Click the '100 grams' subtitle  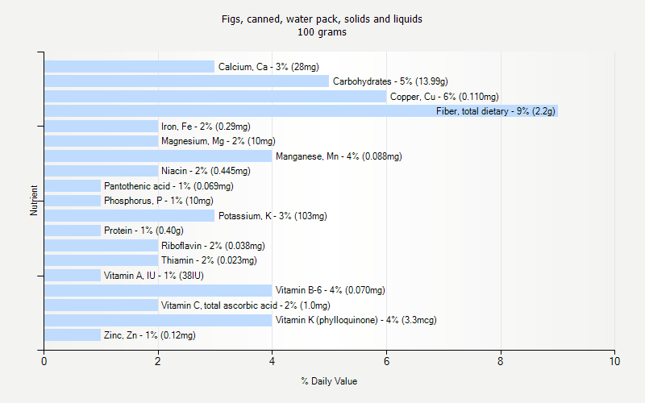coord(322,32)
